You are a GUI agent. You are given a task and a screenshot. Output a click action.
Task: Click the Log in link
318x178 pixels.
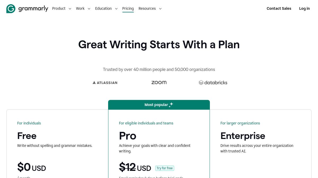click(x=304, y=9)
